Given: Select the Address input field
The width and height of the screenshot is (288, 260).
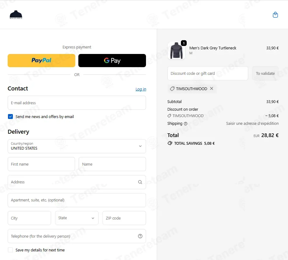Looking at the screenshot, I should (x=77, y=182).
